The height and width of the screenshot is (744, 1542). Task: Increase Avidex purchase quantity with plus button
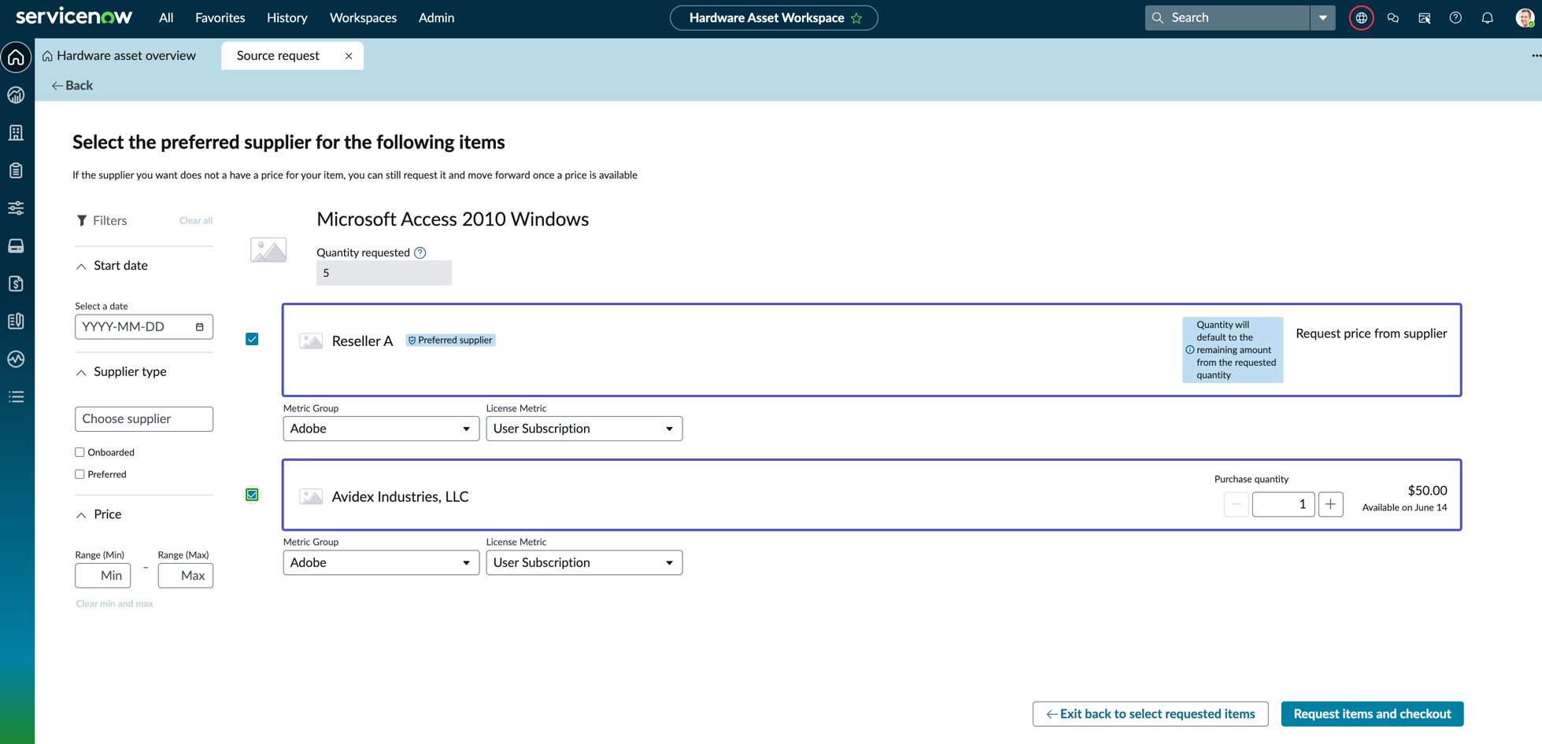[x=1330, y=504]
